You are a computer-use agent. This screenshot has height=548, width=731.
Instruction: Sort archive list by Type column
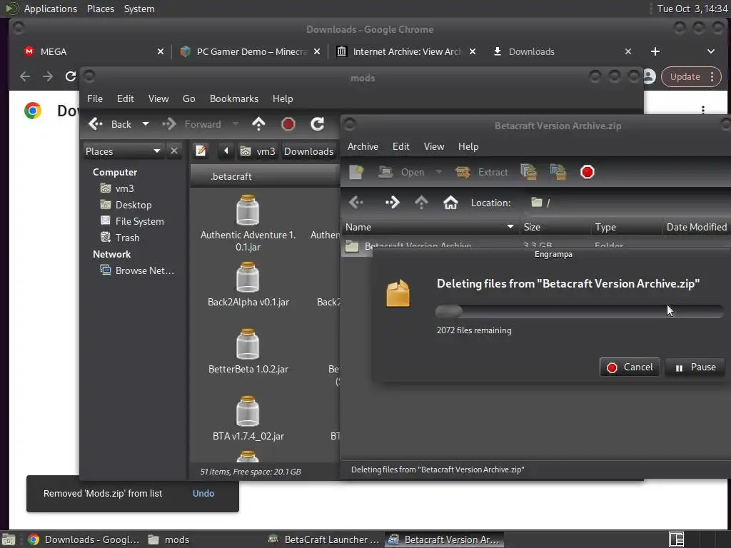coord(627,227)
